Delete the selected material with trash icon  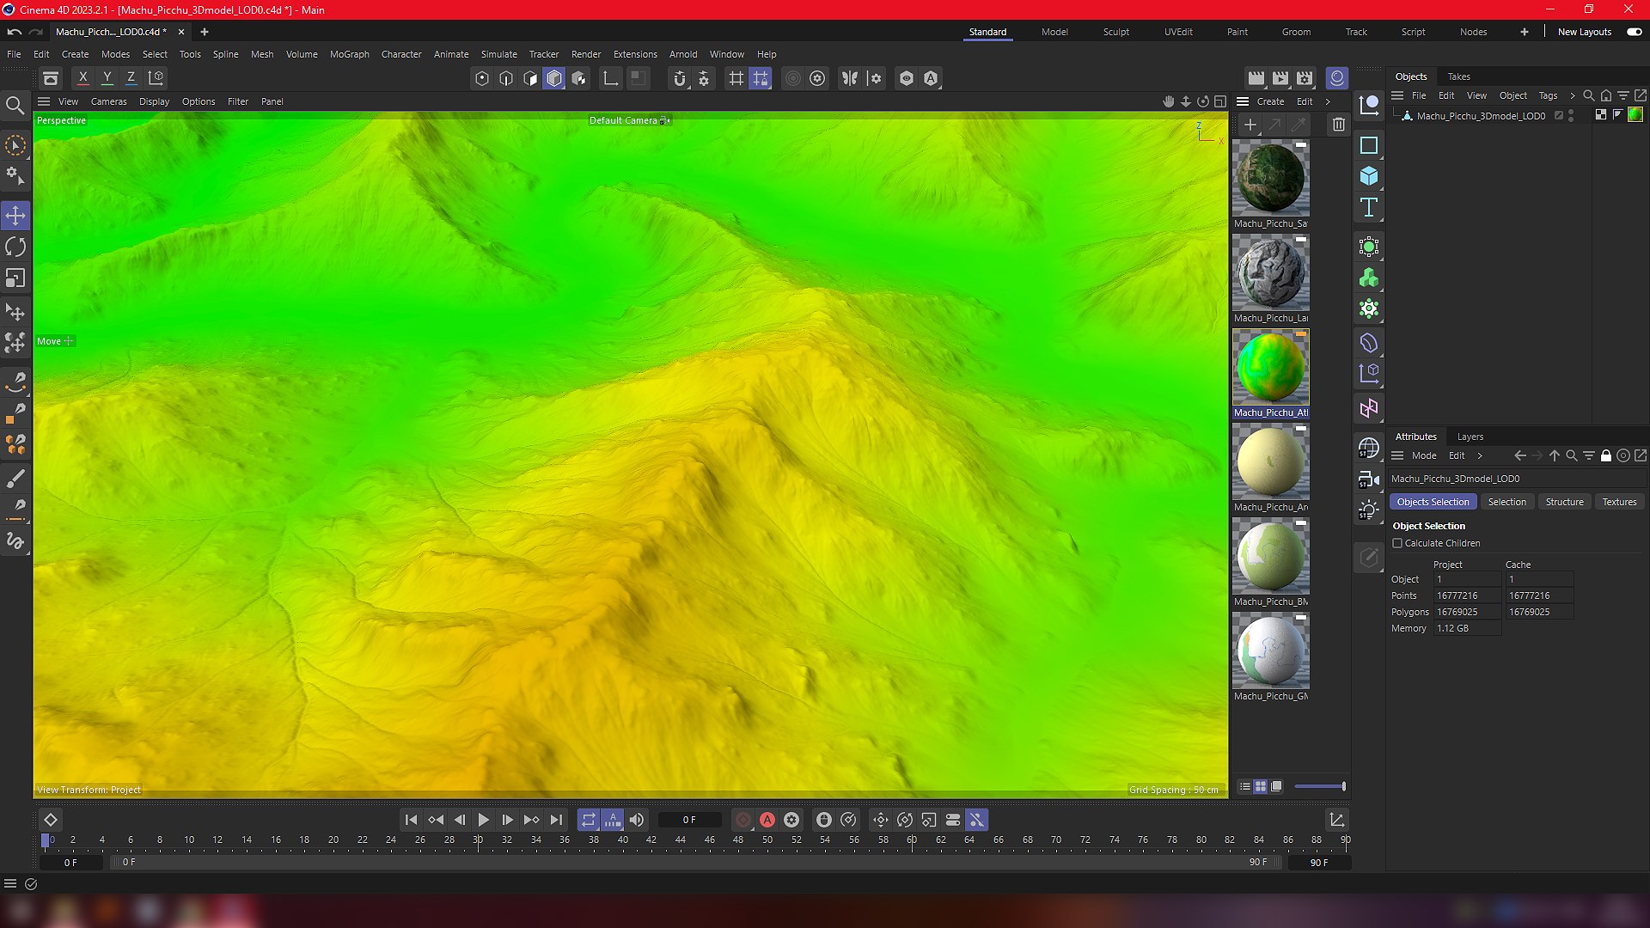pyautogui.click(x=1338, y=125)
